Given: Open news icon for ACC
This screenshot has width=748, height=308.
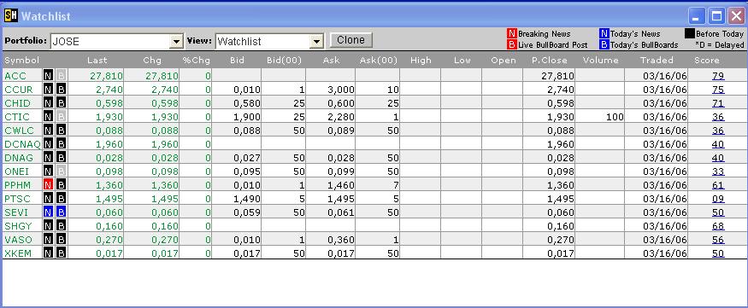Looking at the screenshot, I should coord(48,76).
